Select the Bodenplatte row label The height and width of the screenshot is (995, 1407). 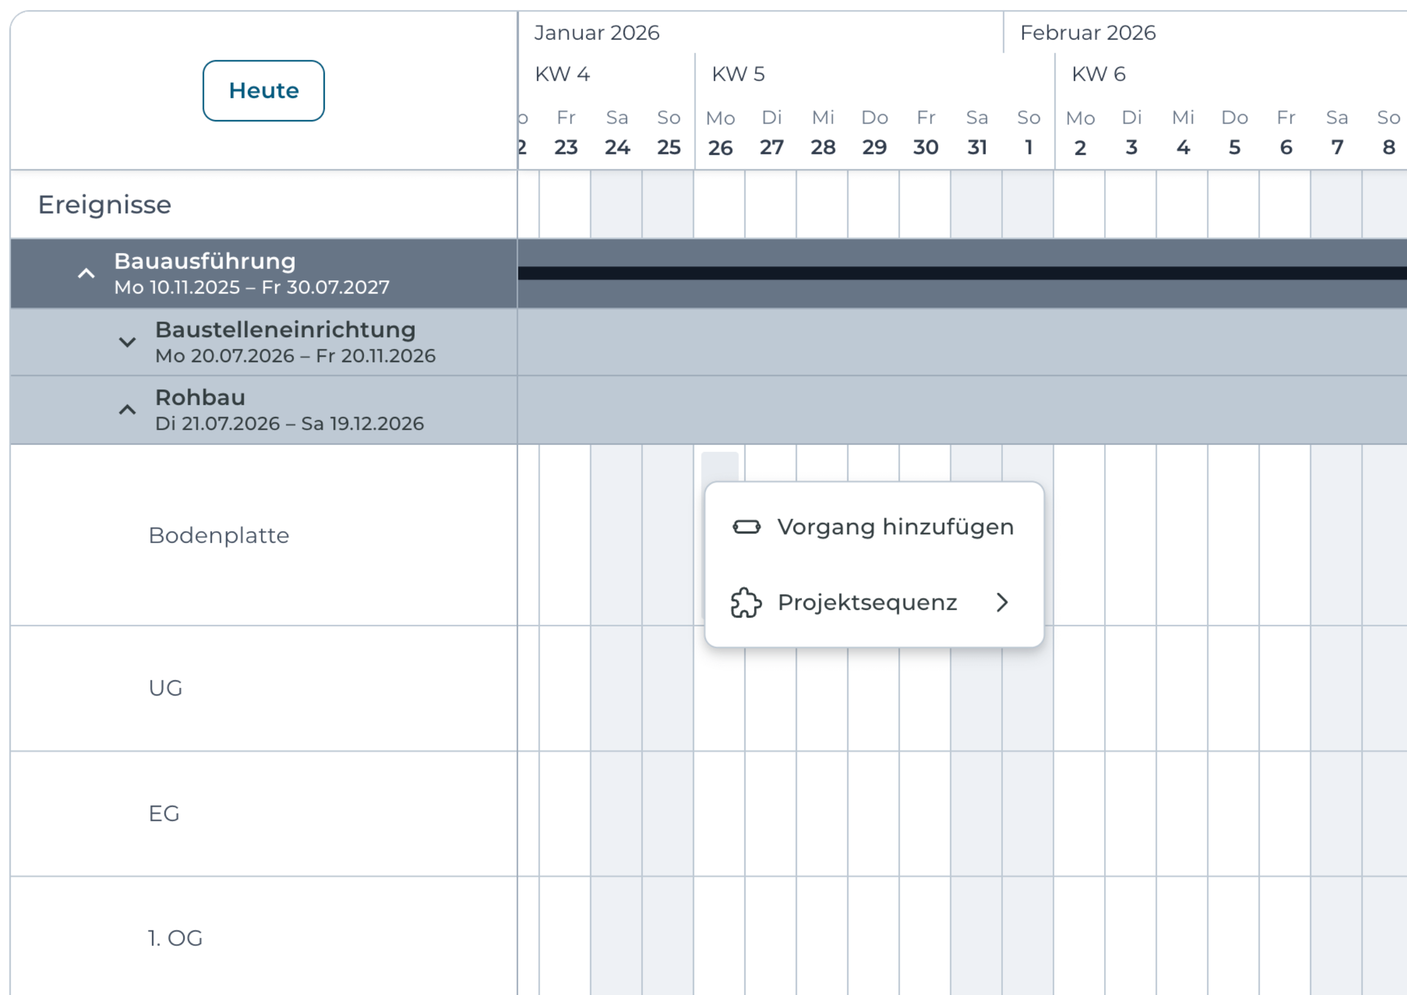219,535
